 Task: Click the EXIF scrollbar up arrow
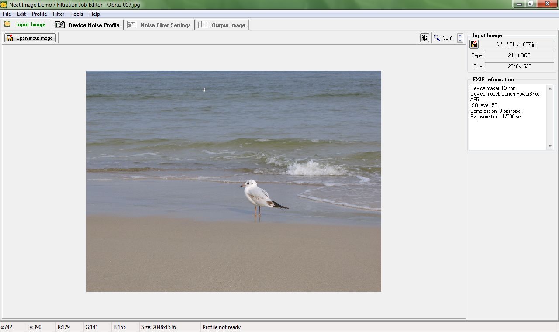pos(550,88)
